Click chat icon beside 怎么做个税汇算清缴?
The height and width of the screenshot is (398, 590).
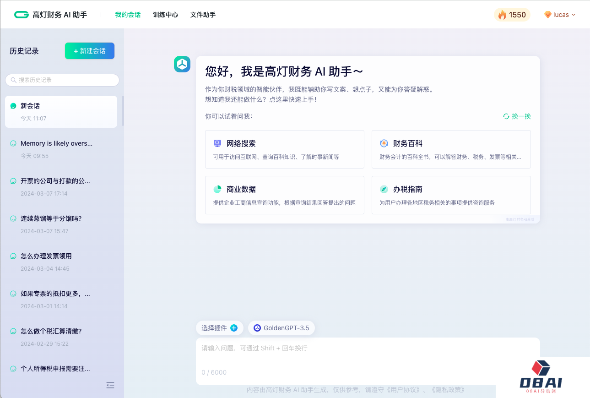13,331
